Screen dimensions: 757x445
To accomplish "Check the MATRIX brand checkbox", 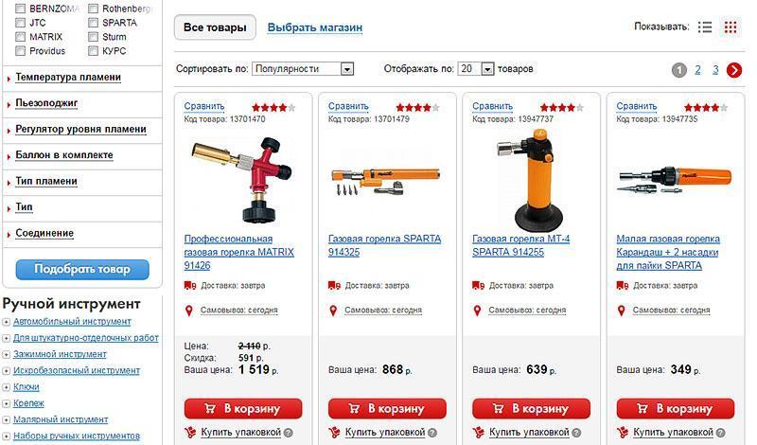I will coord(20,37).
